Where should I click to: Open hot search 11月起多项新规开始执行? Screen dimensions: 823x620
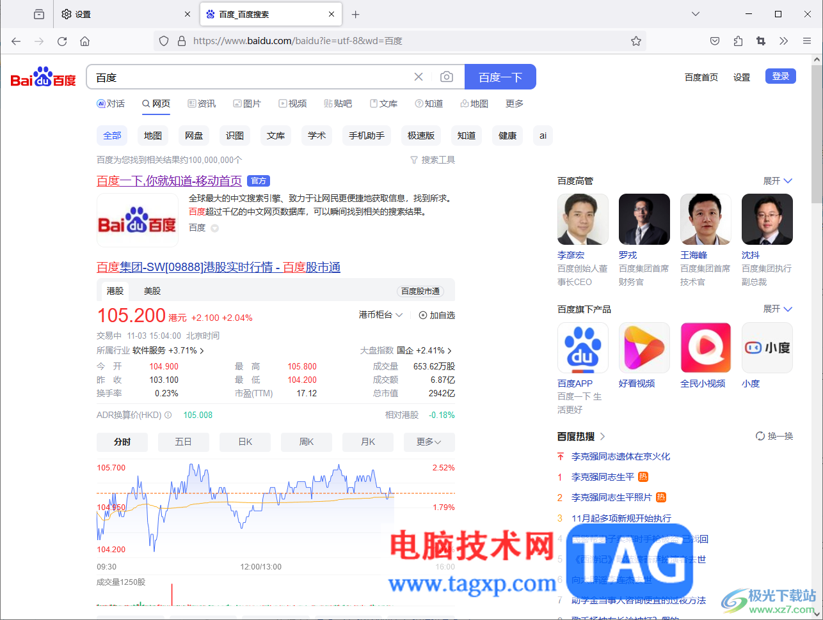click(x=621, y=518)
